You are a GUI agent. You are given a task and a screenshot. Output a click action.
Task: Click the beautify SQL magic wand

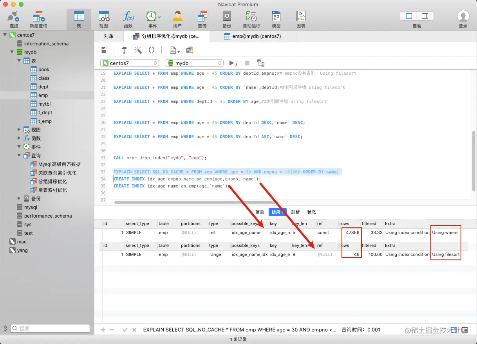pos(138,50)
